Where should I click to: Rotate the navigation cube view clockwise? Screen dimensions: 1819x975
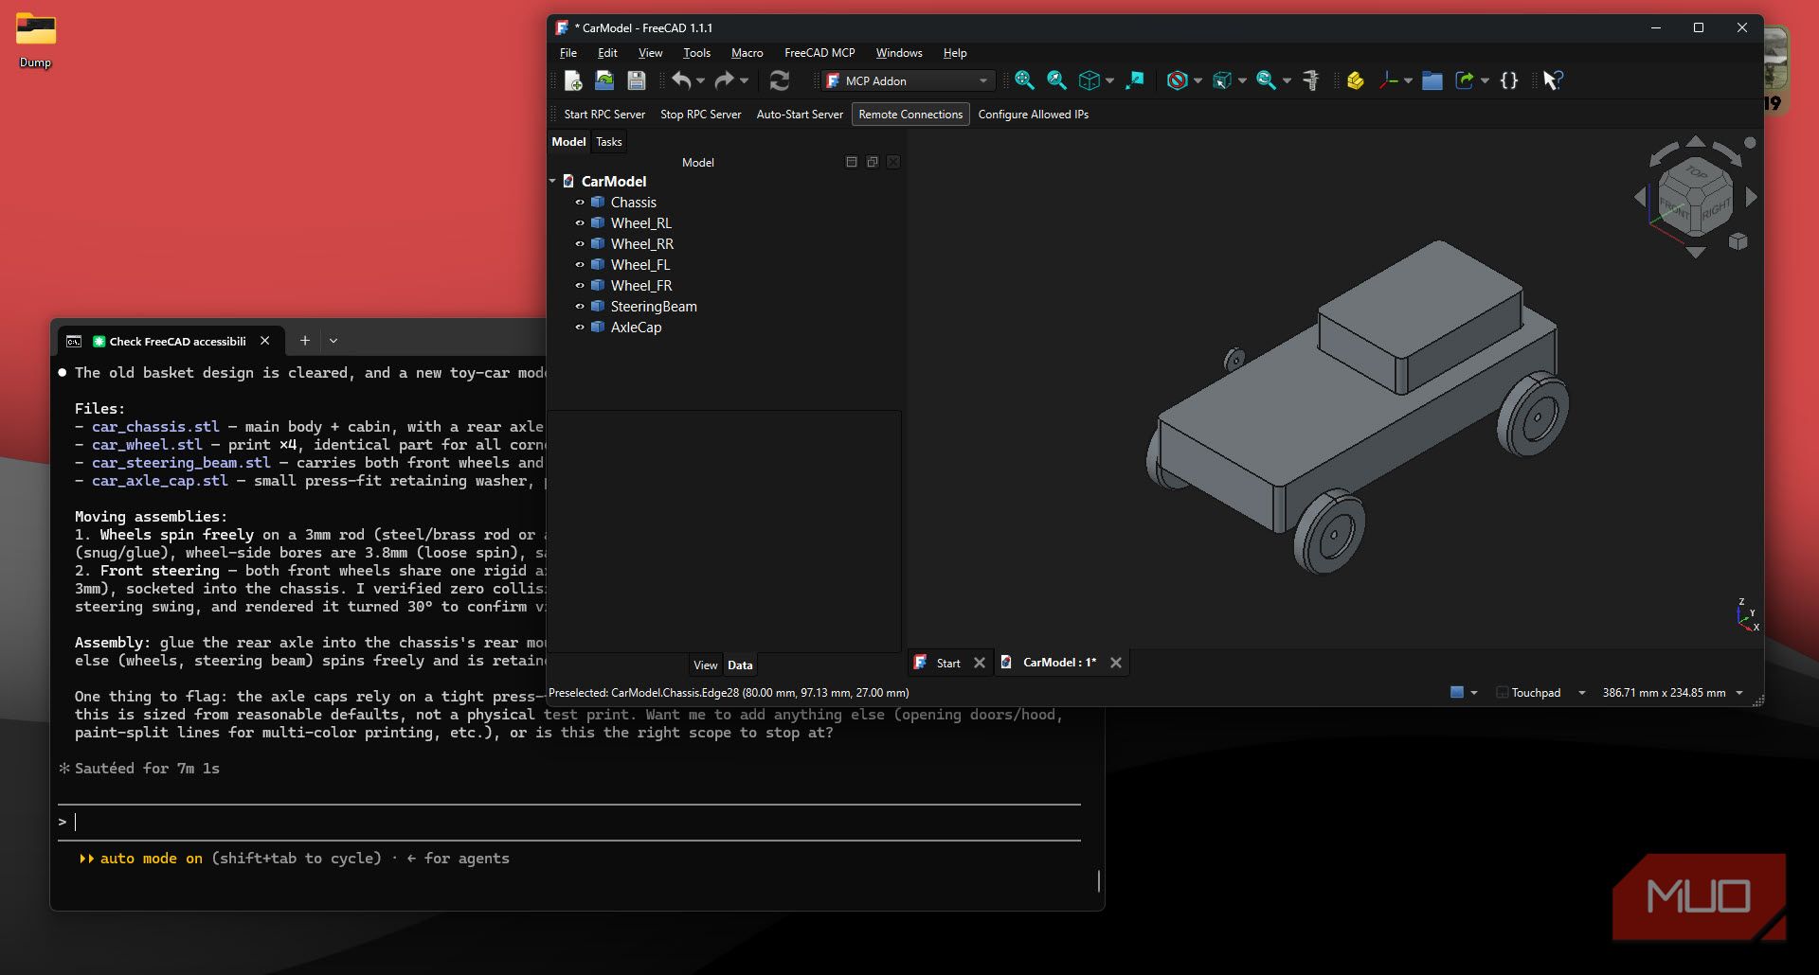pos(1727,152)
